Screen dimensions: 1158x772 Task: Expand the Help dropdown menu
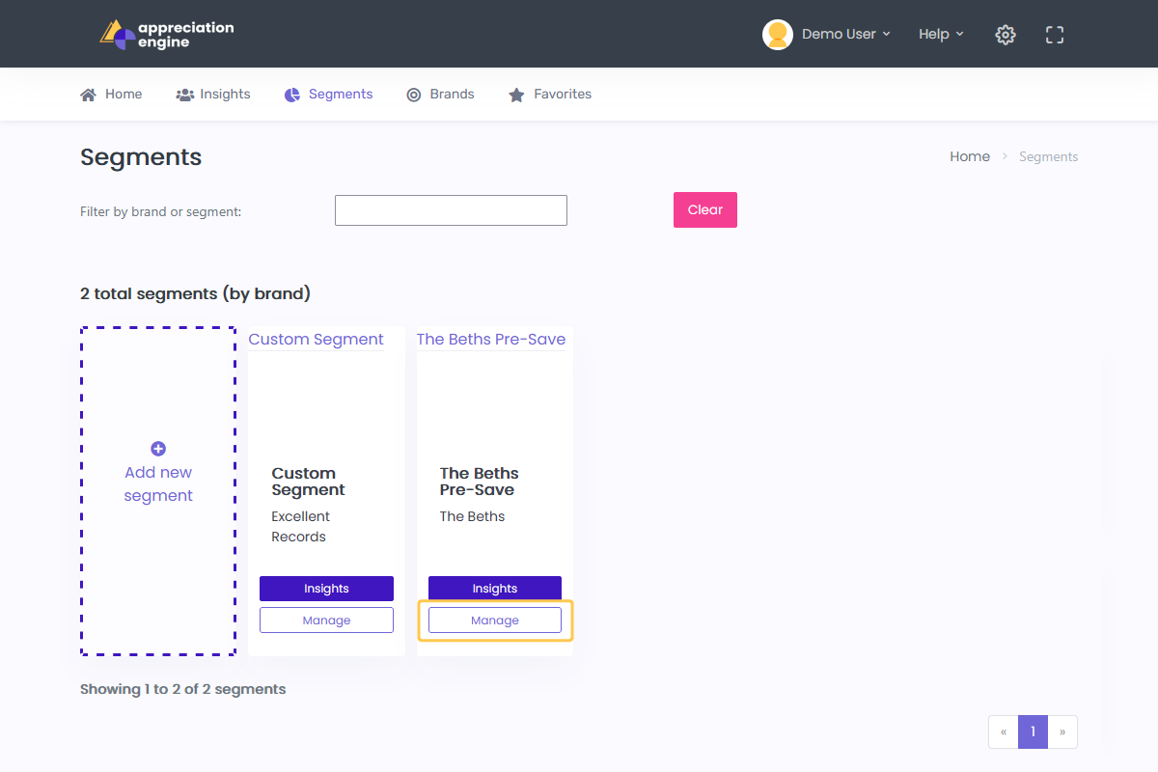coord(941,34)
